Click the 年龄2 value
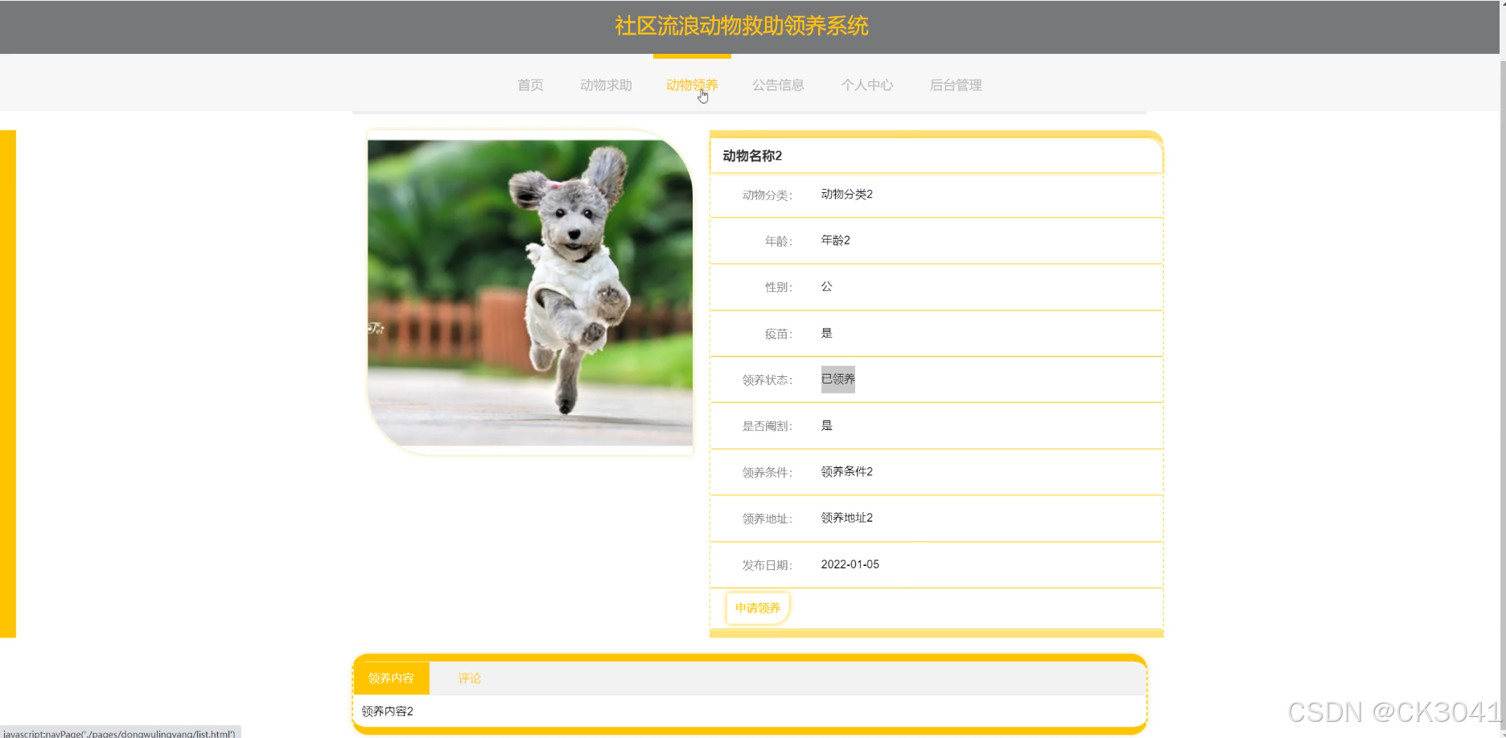This screenshot has width=1506, height=738. coord(835,240)
